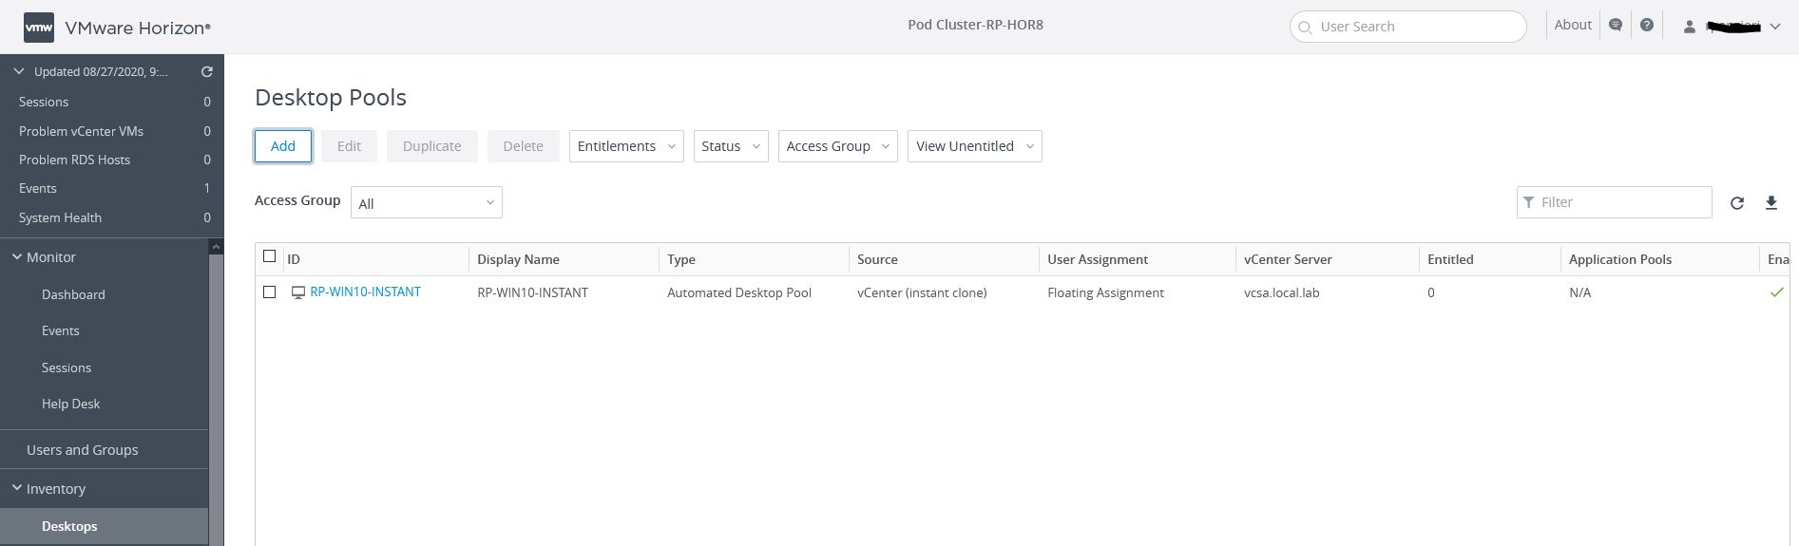This screenshot has height=546, width=1799.
Task: Sort by User Assignment column header
Action: (x=1098, y=259)
